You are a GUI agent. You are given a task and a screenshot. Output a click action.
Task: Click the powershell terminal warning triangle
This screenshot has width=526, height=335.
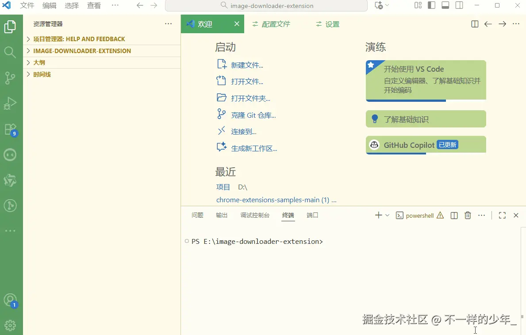point(440,215)
